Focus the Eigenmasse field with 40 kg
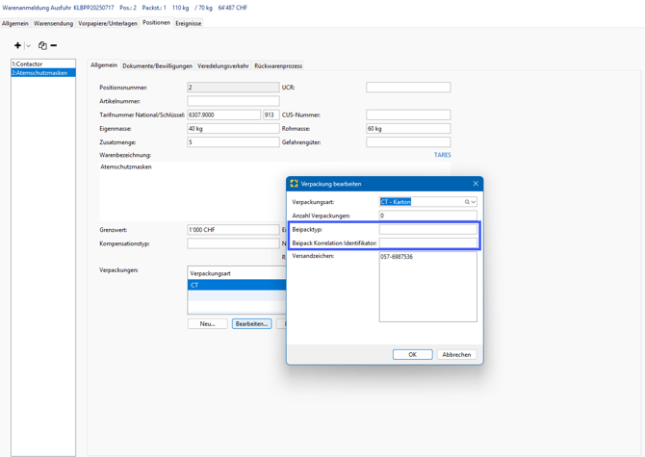This screenshot has height=457, width=645. [233, 129]
